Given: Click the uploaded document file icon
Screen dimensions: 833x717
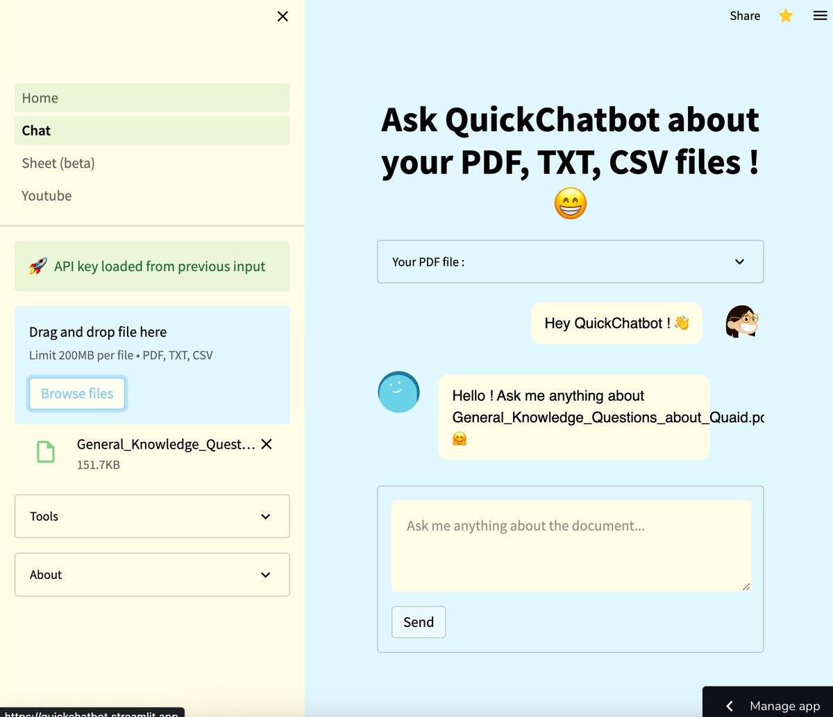Looking at the screenshot, I should (45, 452).
